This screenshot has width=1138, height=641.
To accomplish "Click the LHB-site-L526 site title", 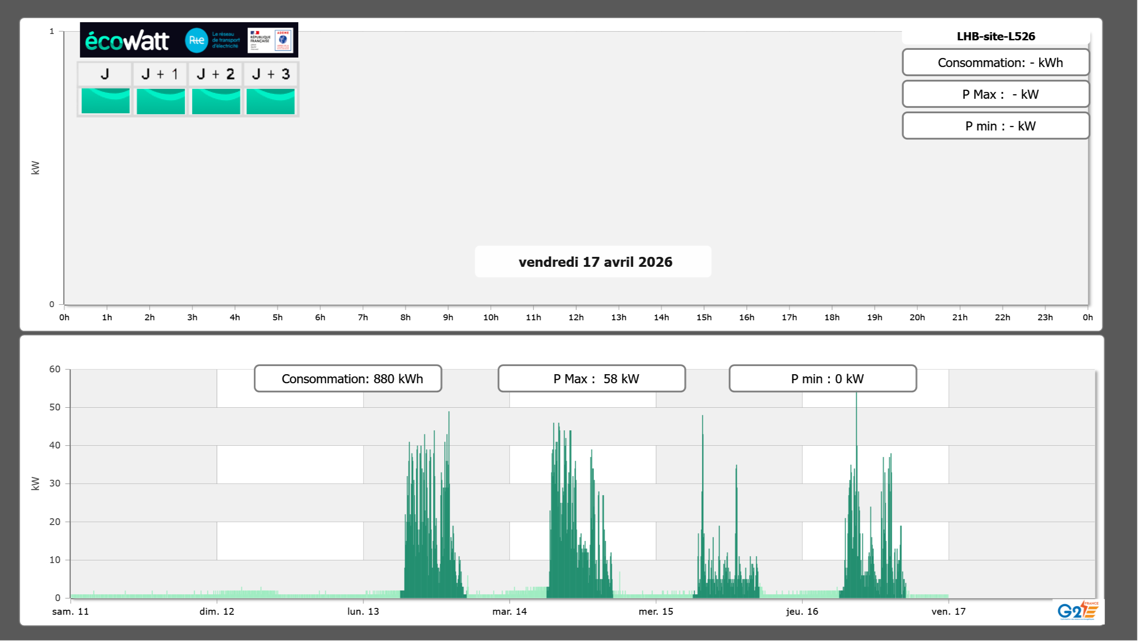I will pos(995,36).
